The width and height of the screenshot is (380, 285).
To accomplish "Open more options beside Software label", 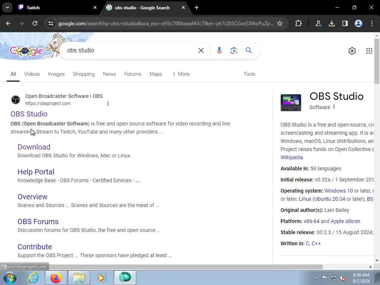I will [x=334, y=107].
